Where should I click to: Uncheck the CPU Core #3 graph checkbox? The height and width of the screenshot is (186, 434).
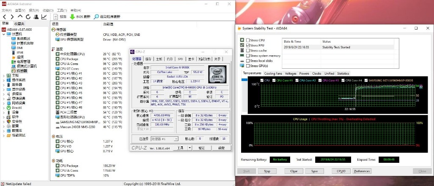pos(320,80)
